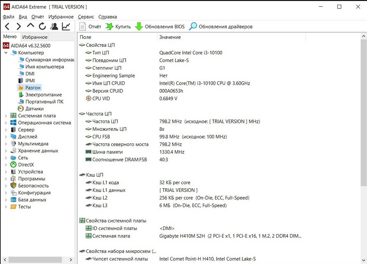Click the Мультимедиа speaker icon
This screenshot has width=367, height=264.
pos(13,144)
